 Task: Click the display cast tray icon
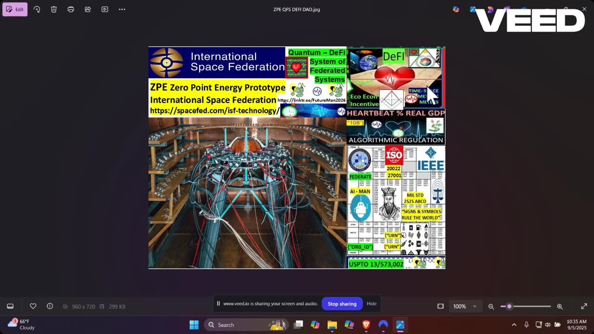coord(539,325)
